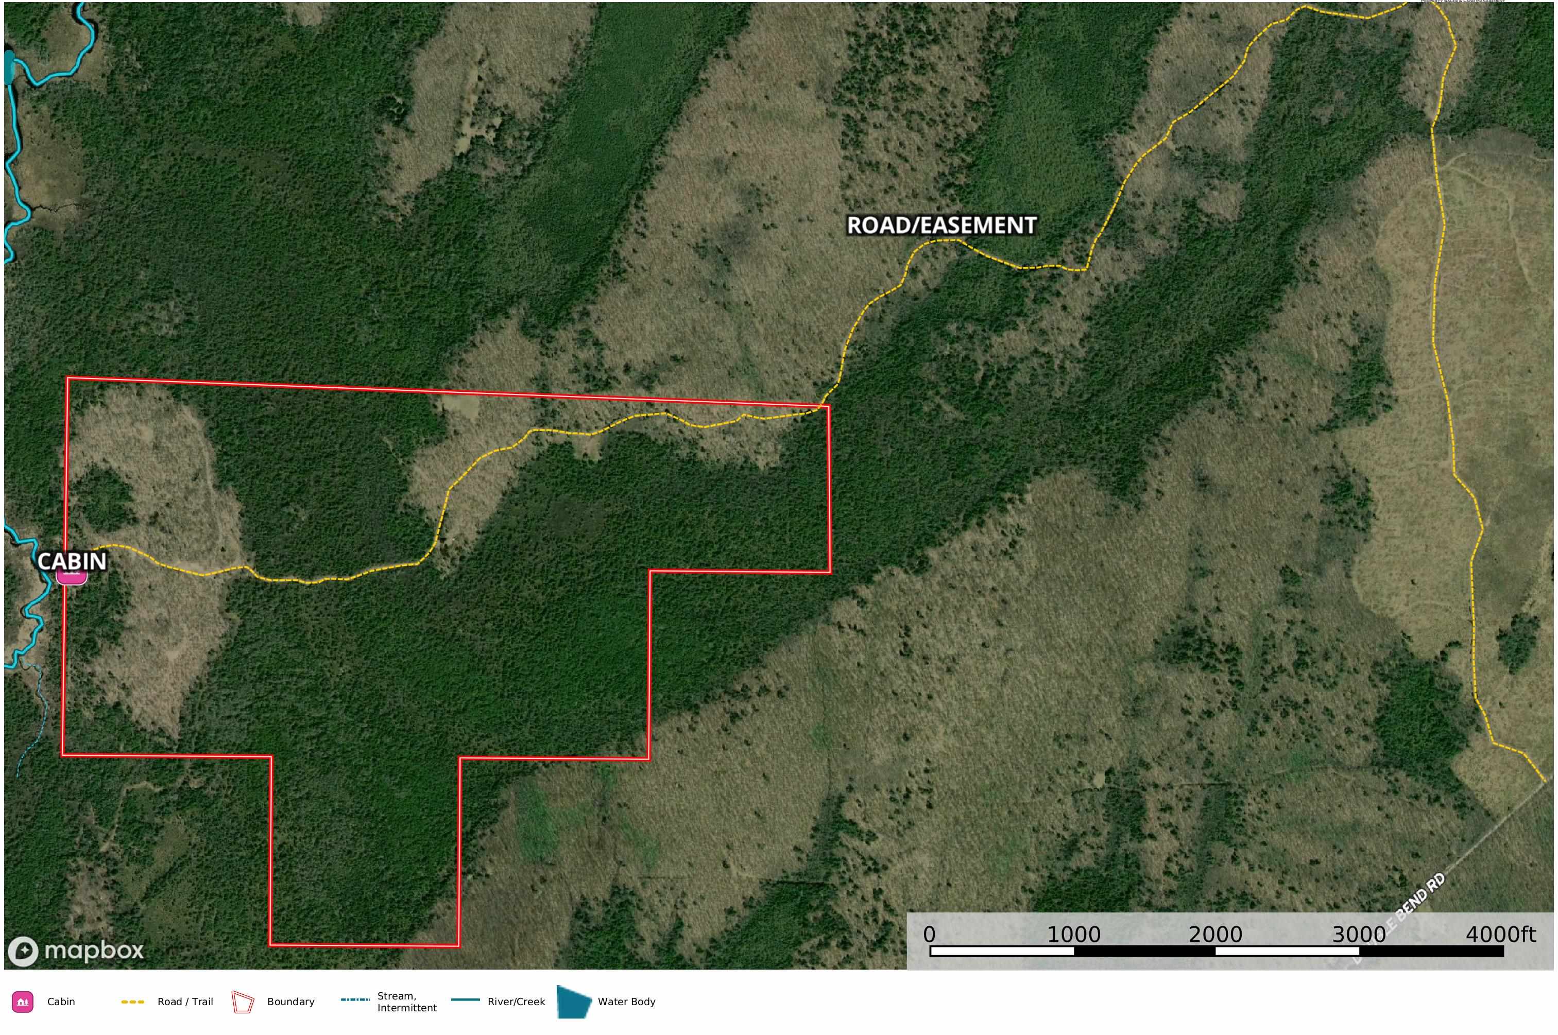The height and width of the screenshot is (1035, 1558).
Task: Click the Cabin legend icon
Action: pos(24,1002)
